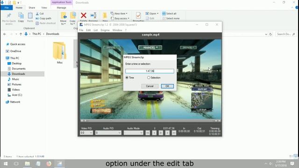Open the Enigma menu in MPEG Streamclip
The image size is (299, 168).
pos(105,30)
